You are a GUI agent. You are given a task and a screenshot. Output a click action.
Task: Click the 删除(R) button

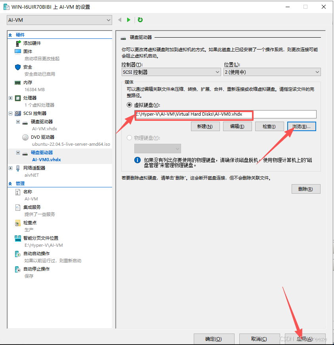tap(306, 189)
